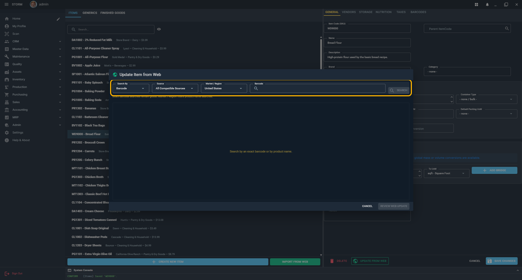Open the apps grid icon in title bar
The width and height of the screenshot is (522, 280).
[x=476, y=4]
